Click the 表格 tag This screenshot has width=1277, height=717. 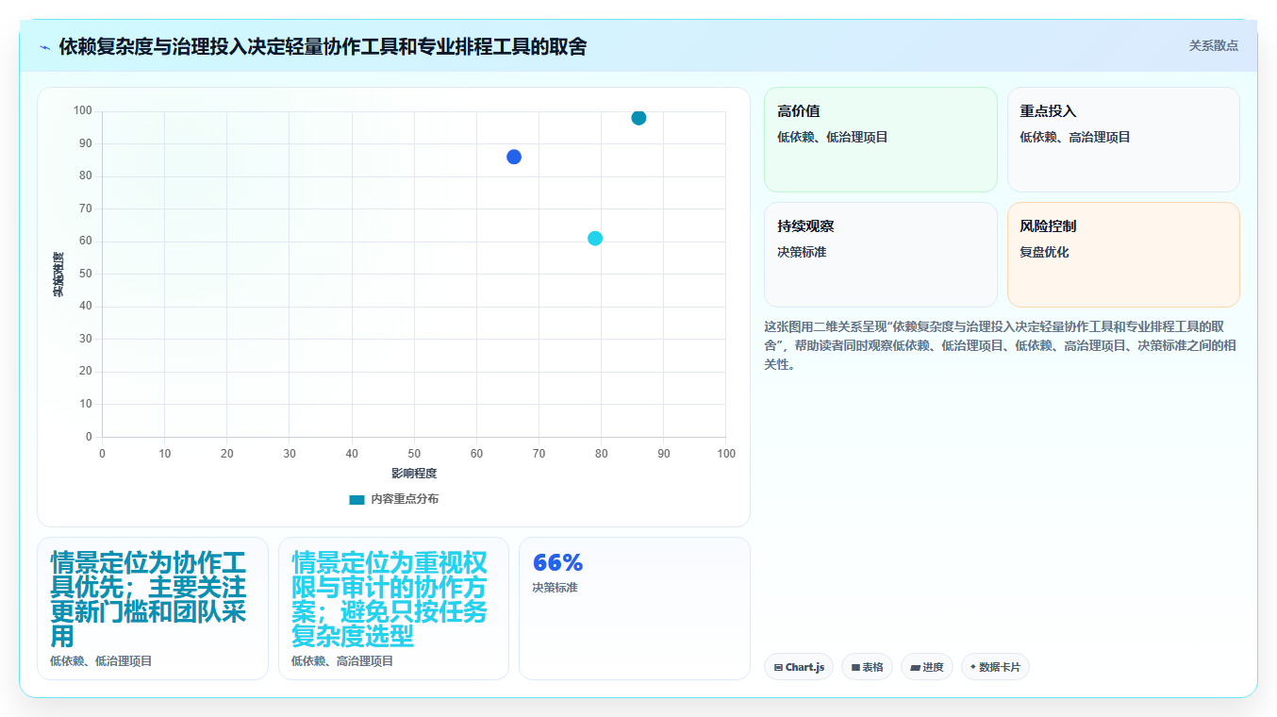pyautogui.click(x=867, y=667)
